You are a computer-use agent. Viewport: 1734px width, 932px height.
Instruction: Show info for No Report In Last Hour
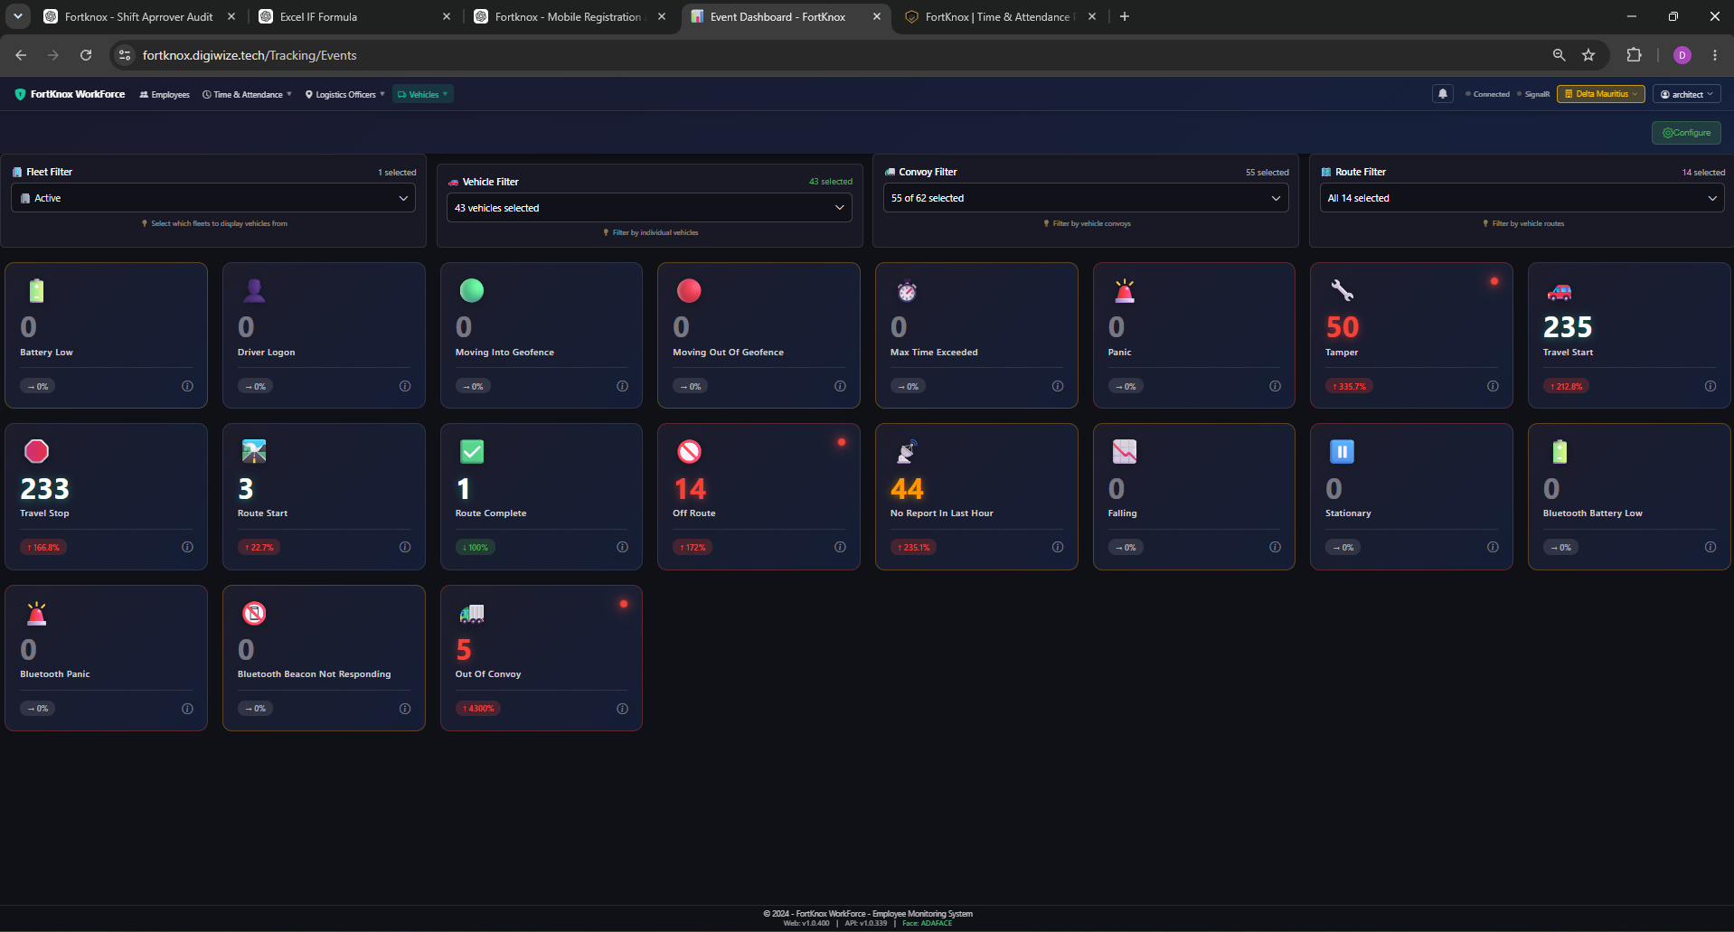coord(1058,547)
